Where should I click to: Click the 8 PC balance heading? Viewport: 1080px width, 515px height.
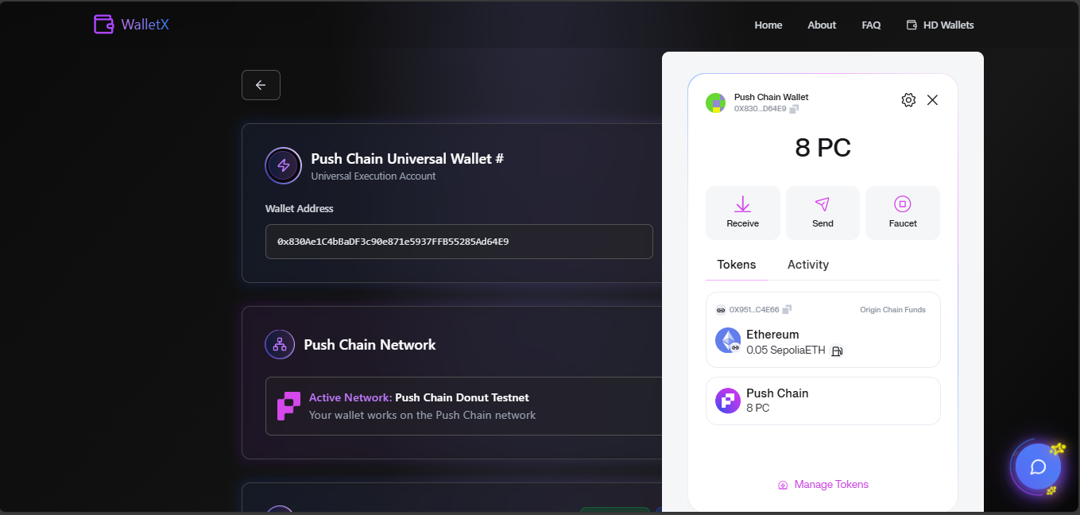(823, 148)
